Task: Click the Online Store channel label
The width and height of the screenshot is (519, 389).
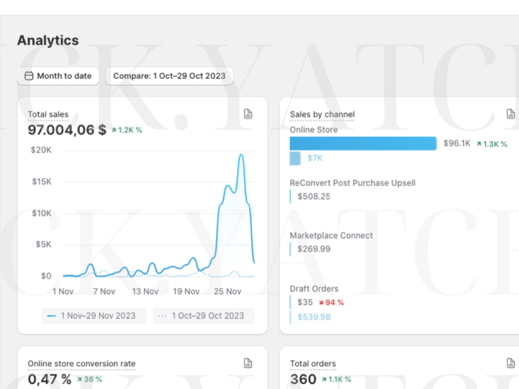Action: [x=314, y=130]
